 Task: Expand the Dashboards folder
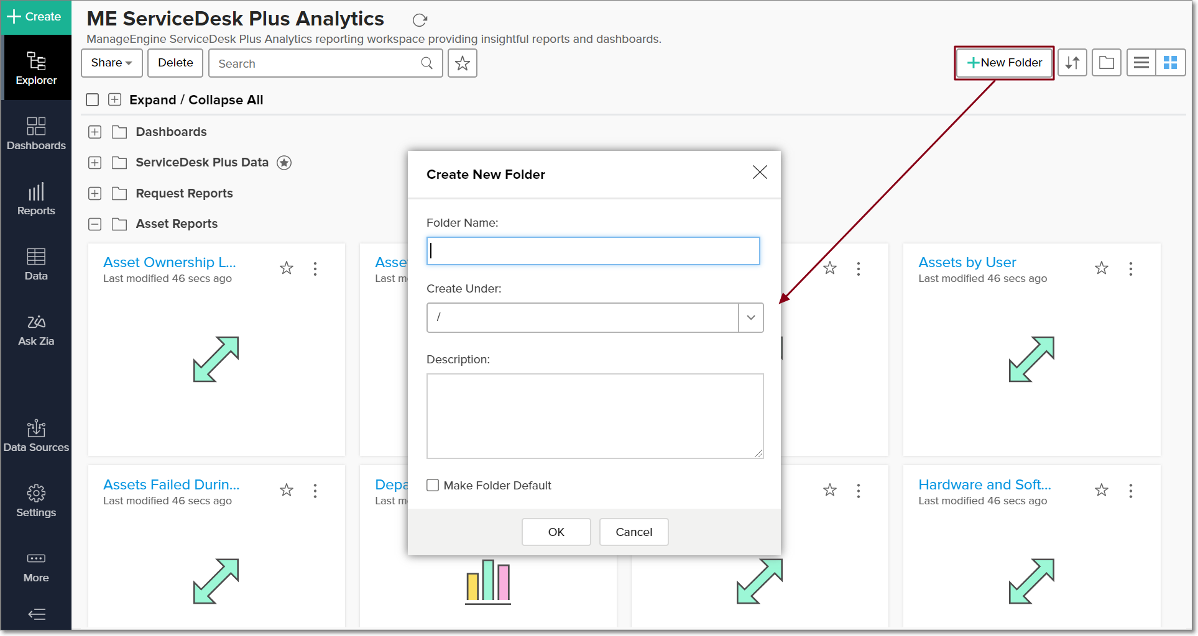(x=94, y=132)
